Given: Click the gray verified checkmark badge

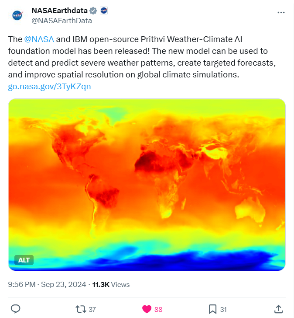Looking at the screenshot, I should 93,10.
